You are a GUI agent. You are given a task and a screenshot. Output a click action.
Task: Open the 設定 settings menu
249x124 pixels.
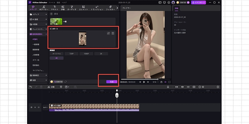point(59,2)
